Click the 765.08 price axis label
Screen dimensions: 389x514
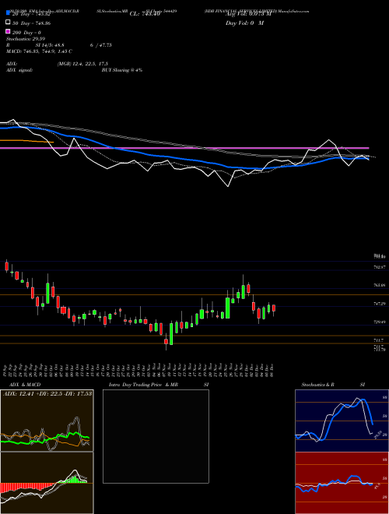380,286
